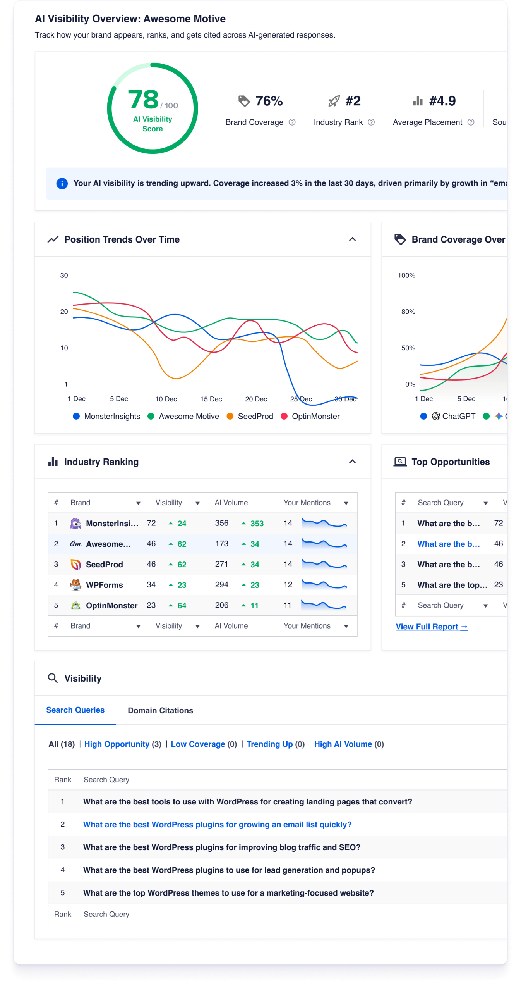Open the View Full Report link
Screen dimensions: 521x992
432,627
